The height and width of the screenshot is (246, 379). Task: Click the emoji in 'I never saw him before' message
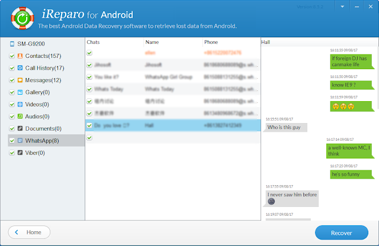click(271, 201)
